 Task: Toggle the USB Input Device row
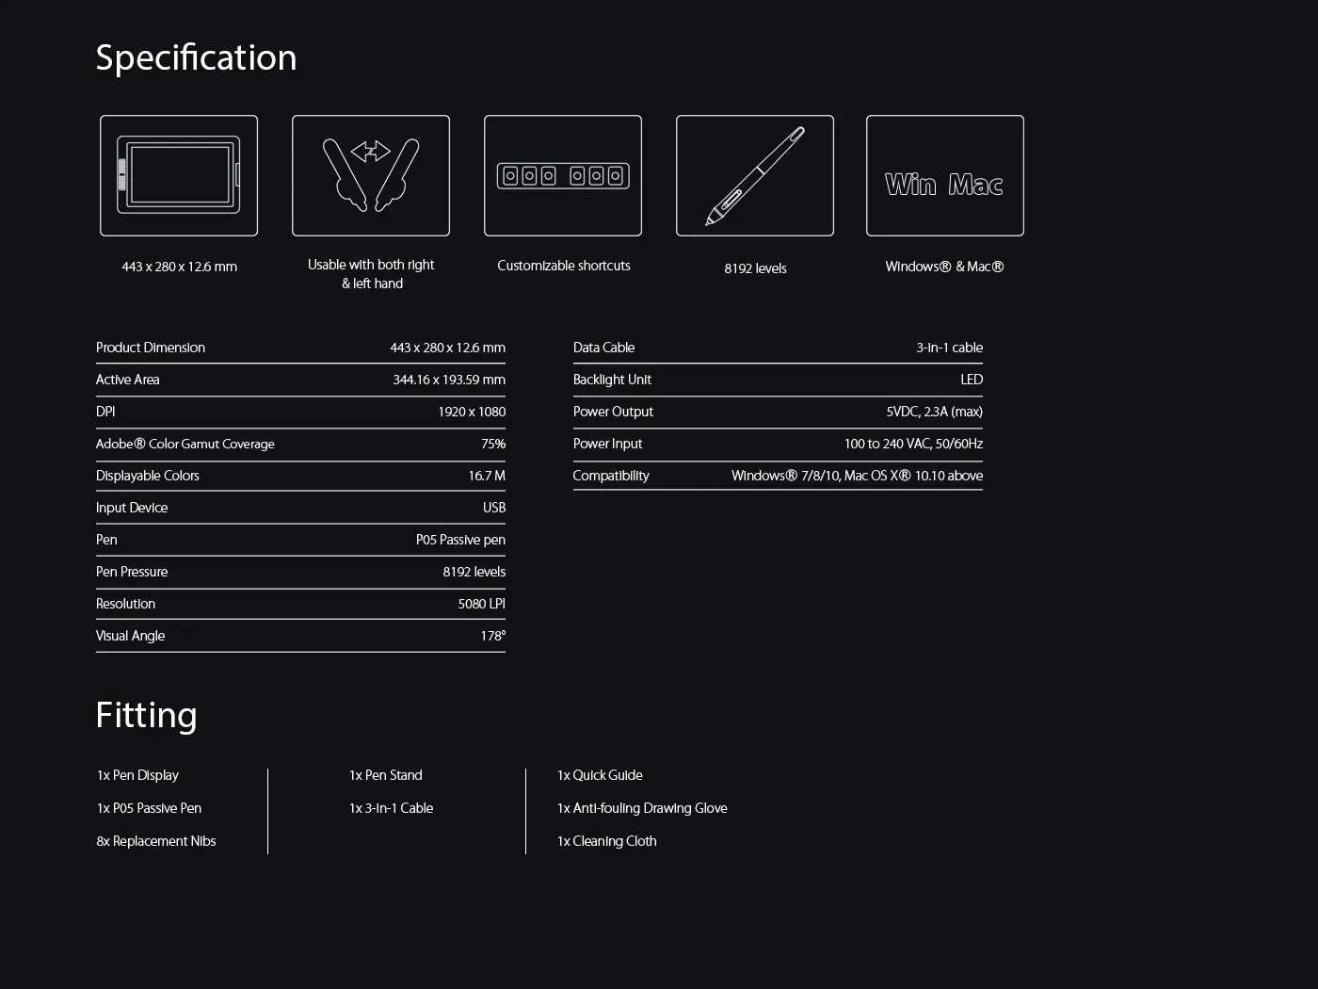click(299, 508)
